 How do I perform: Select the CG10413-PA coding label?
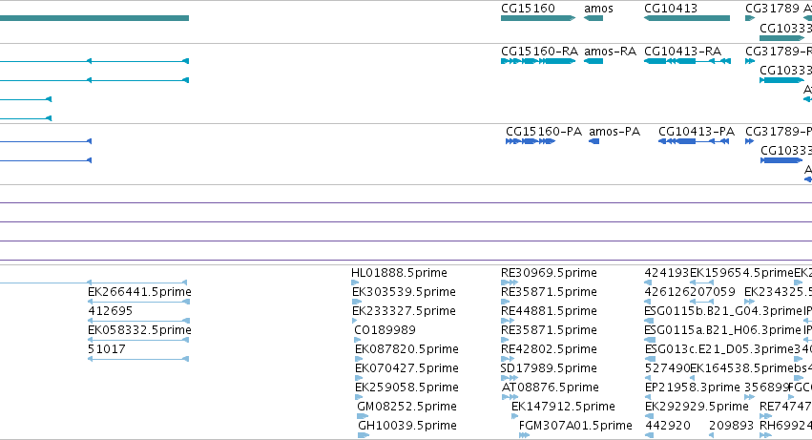tap(697, 132)
